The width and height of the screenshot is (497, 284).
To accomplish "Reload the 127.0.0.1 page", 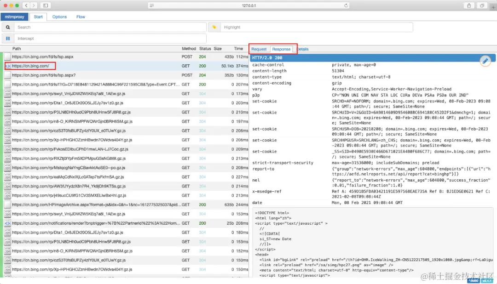I will tap(346, 6).
